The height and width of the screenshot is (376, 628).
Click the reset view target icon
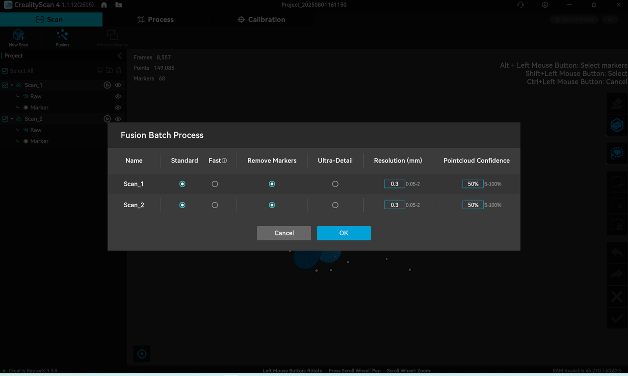142,354
